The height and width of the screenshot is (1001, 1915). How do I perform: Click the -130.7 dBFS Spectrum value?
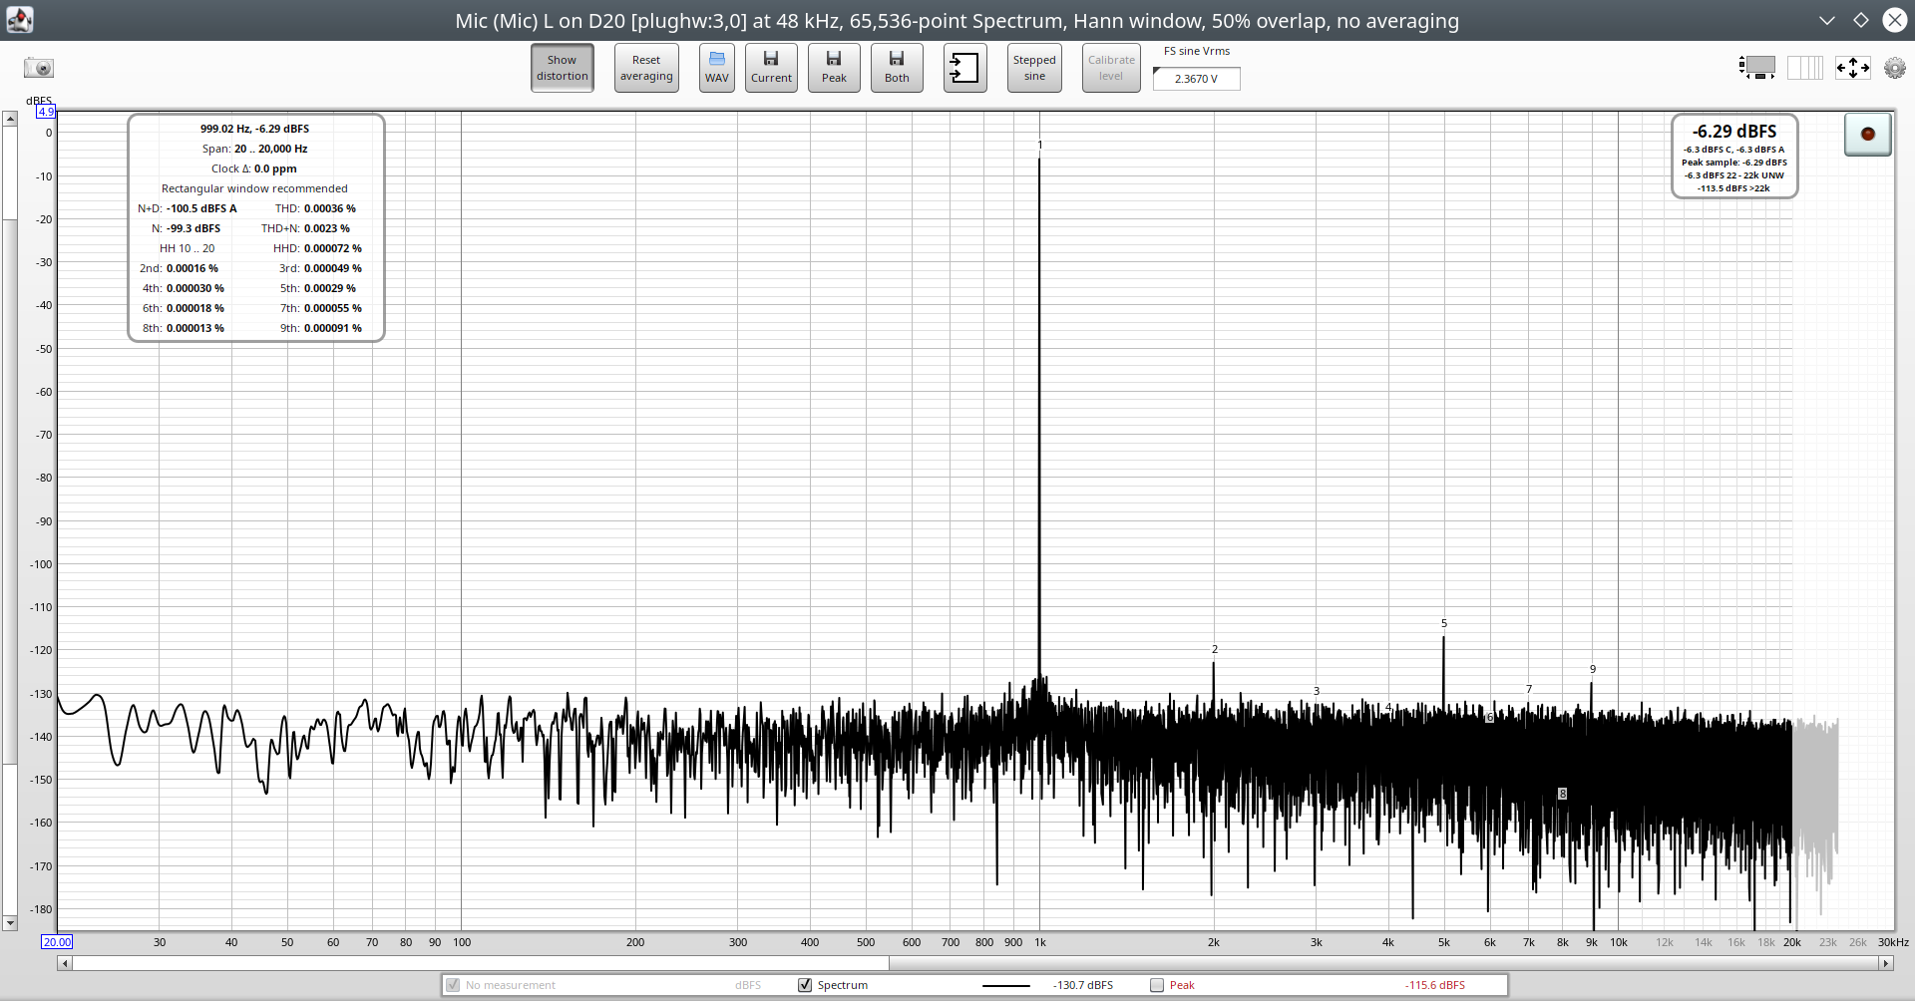[1083, 985]
